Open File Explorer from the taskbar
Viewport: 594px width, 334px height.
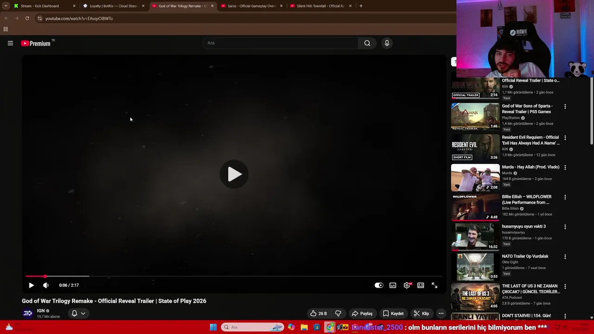[304, 327]
